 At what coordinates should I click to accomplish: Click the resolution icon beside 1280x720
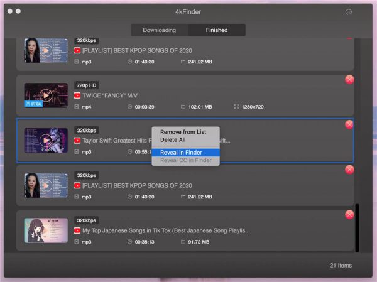[236, 107]
